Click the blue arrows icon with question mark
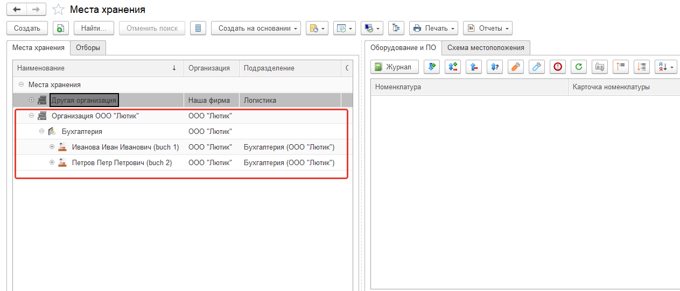The image size is (680, 291). [x=495, y=67]
